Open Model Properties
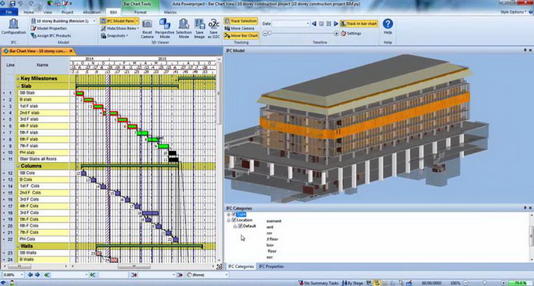 coord(49,29)
